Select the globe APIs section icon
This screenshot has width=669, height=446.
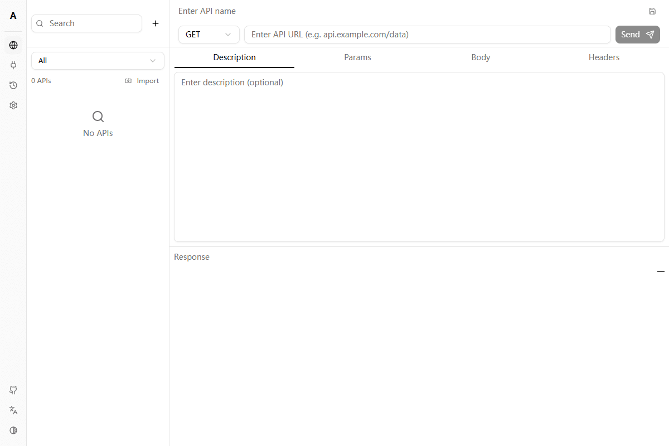[x=13, y=45]
